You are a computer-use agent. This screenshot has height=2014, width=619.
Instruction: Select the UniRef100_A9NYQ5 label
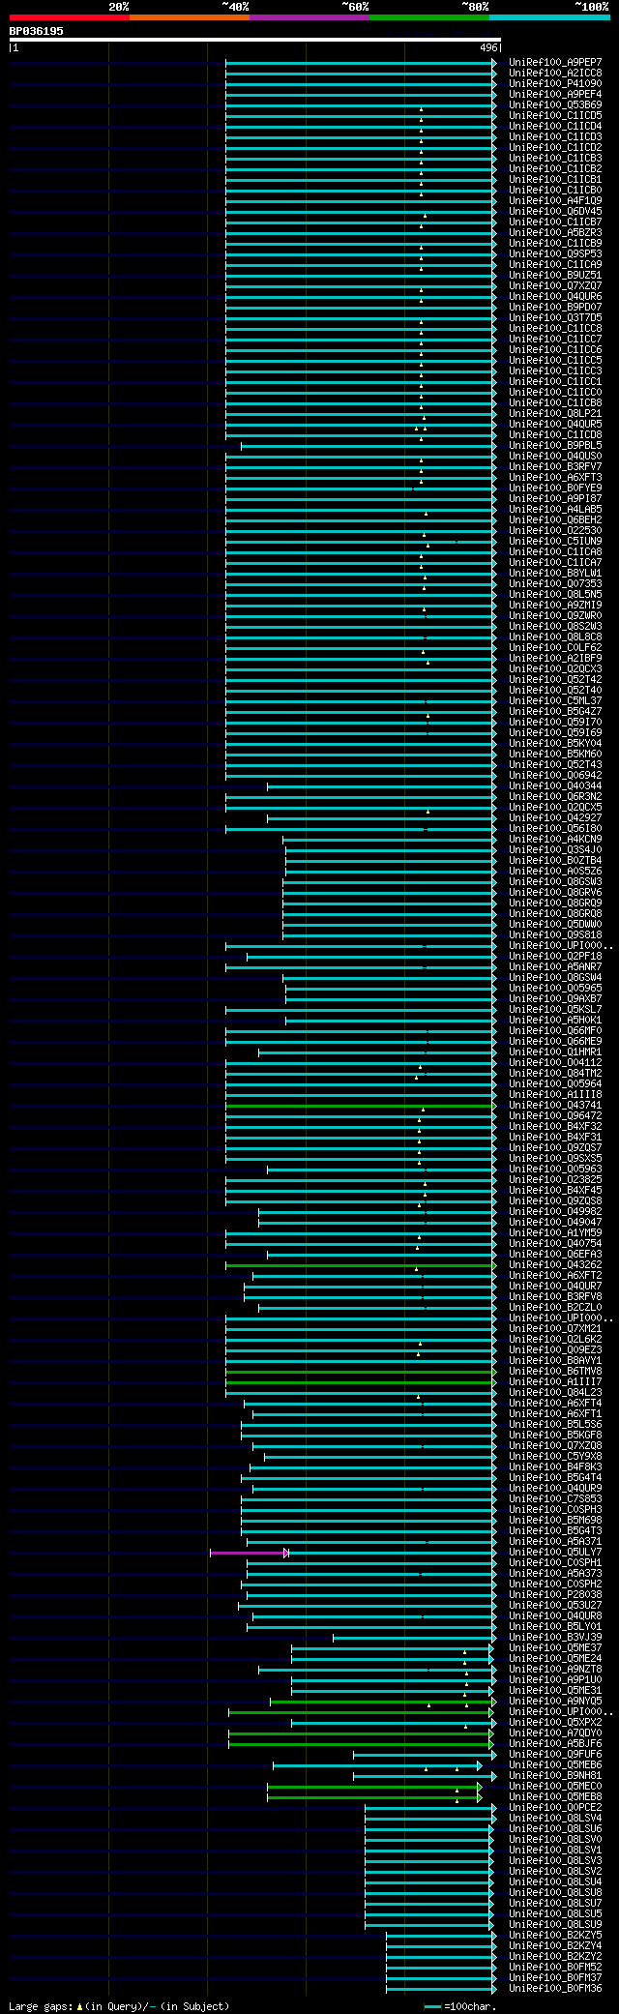(x=555, y=1701)
